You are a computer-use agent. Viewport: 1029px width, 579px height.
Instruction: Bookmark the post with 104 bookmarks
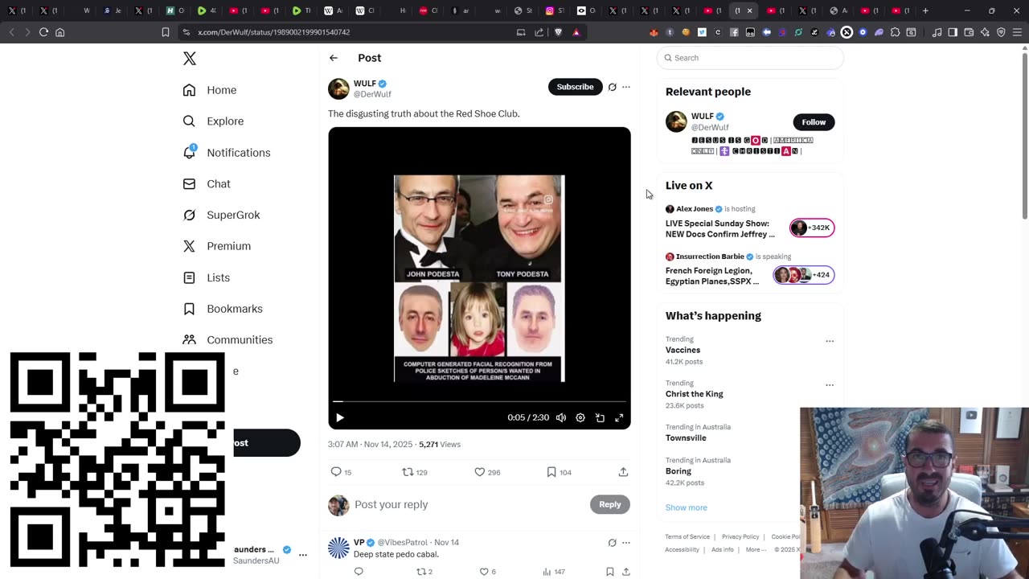(x=559, y=472)
